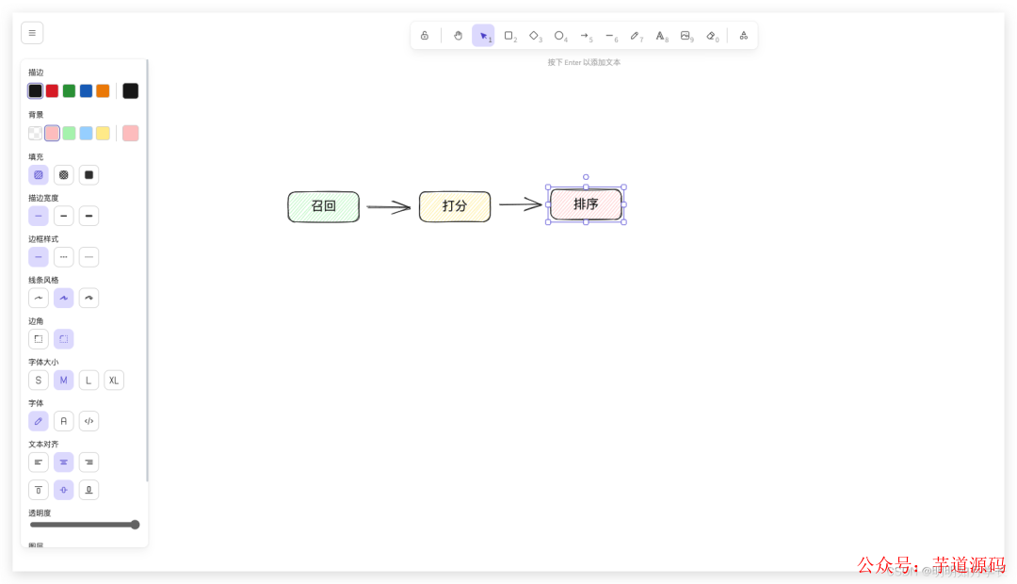The width and height of the screenshot is (1017, 584).
Task: Set fill to hachure
Action: coord(39,174)
